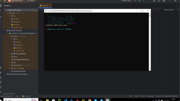180x101 pixels.
Task: Click .venv breadcrumb in status bar
Action: coord(17,96)
